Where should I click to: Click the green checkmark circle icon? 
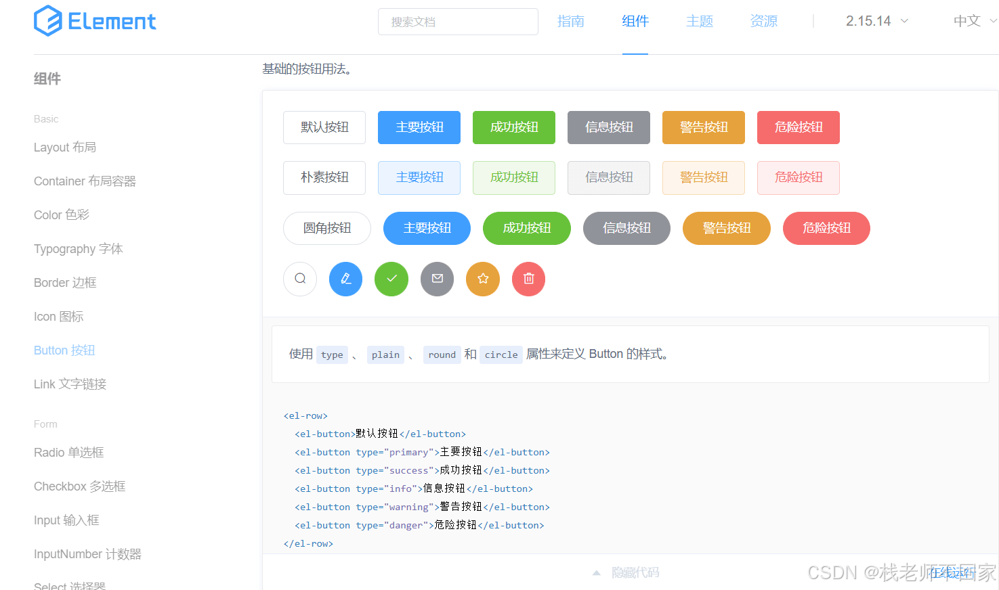[x=391, y=279]
